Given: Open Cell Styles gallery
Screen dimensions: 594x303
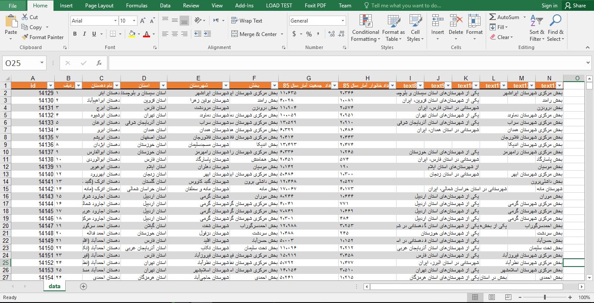Looking at the screenshot, I should coord(415,28).
